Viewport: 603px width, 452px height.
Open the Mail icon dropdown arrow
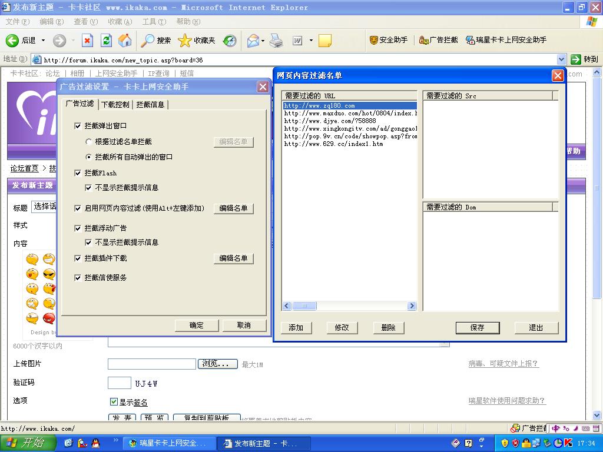coord(263,41)
